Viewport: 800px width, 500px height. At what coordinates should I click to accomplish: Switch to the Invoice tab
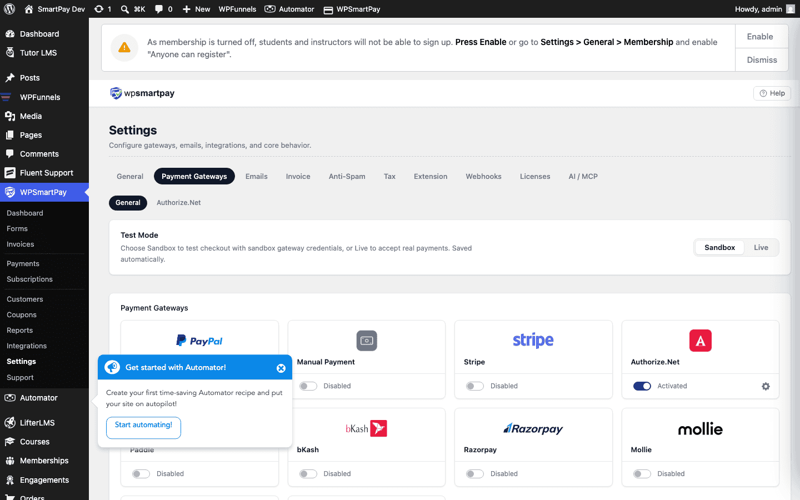tap(298, 176)
